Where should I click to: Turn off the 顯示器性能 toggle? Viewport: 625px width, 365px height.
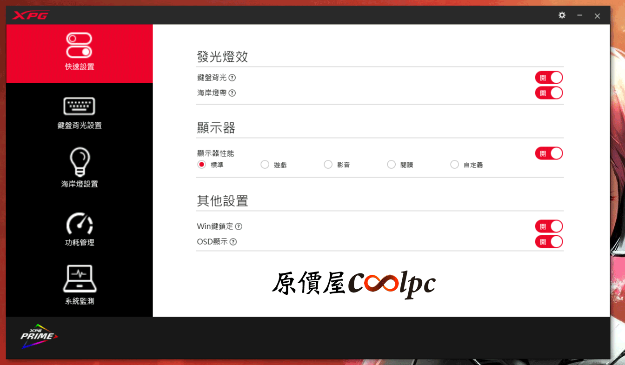point(549,153)
